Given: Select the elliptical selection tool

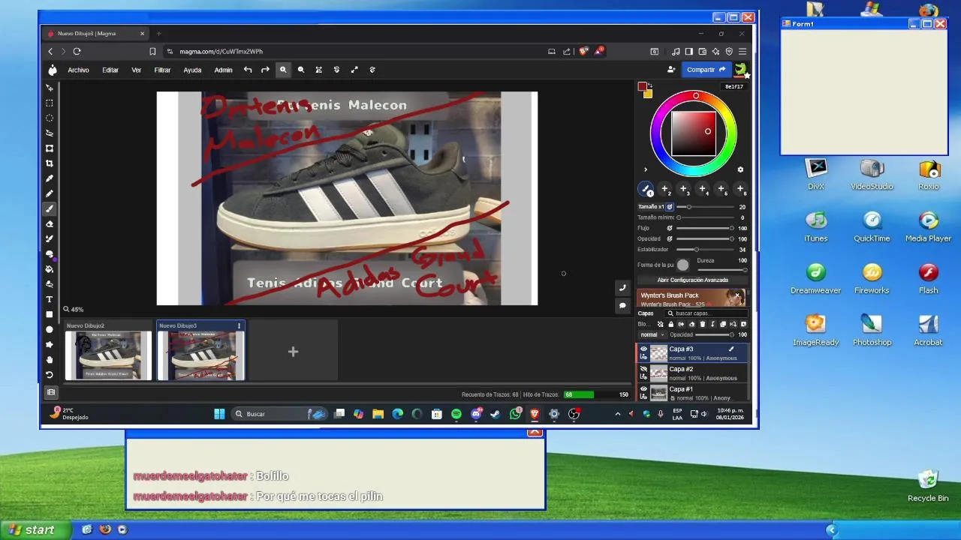Looking at the screenshot, I should [50, 118].
